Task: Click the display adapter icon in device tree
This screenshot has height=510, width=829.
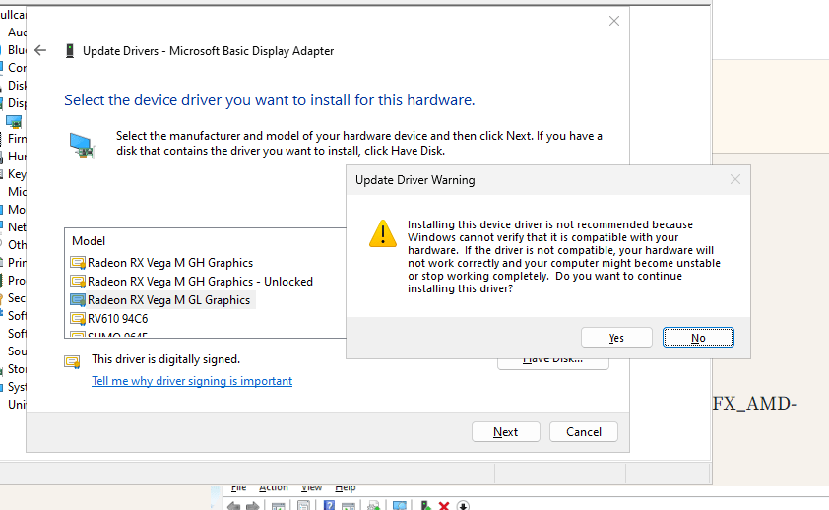Action: click(14, 121)
